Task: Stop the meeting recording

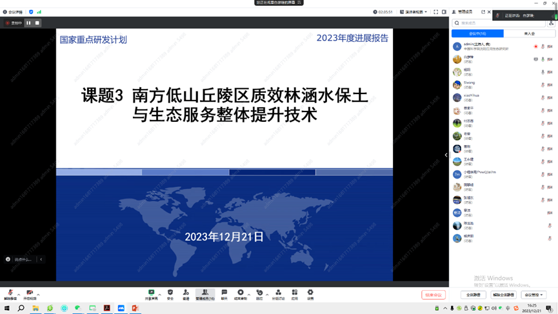Action: [x=37, y=23]
